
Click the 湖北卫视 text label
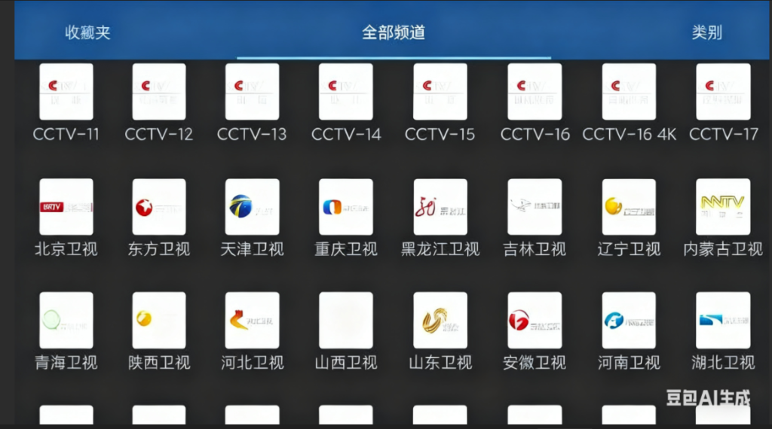click(723, 363)
